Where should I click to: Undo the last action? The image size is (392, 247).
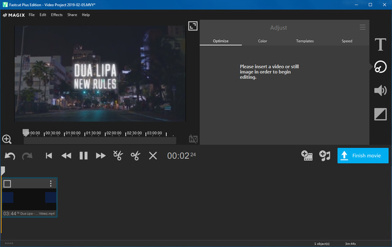[x=9, y=155]
